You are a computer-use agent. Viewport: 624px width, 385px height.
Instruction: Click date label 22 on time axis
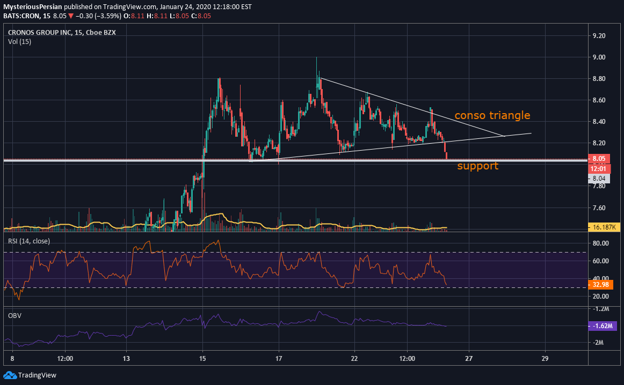click(354, 359)
